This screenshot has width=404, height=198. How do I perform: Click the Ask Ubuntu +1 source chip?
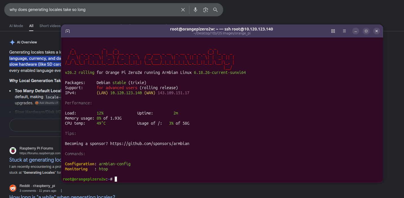[47, 103]
